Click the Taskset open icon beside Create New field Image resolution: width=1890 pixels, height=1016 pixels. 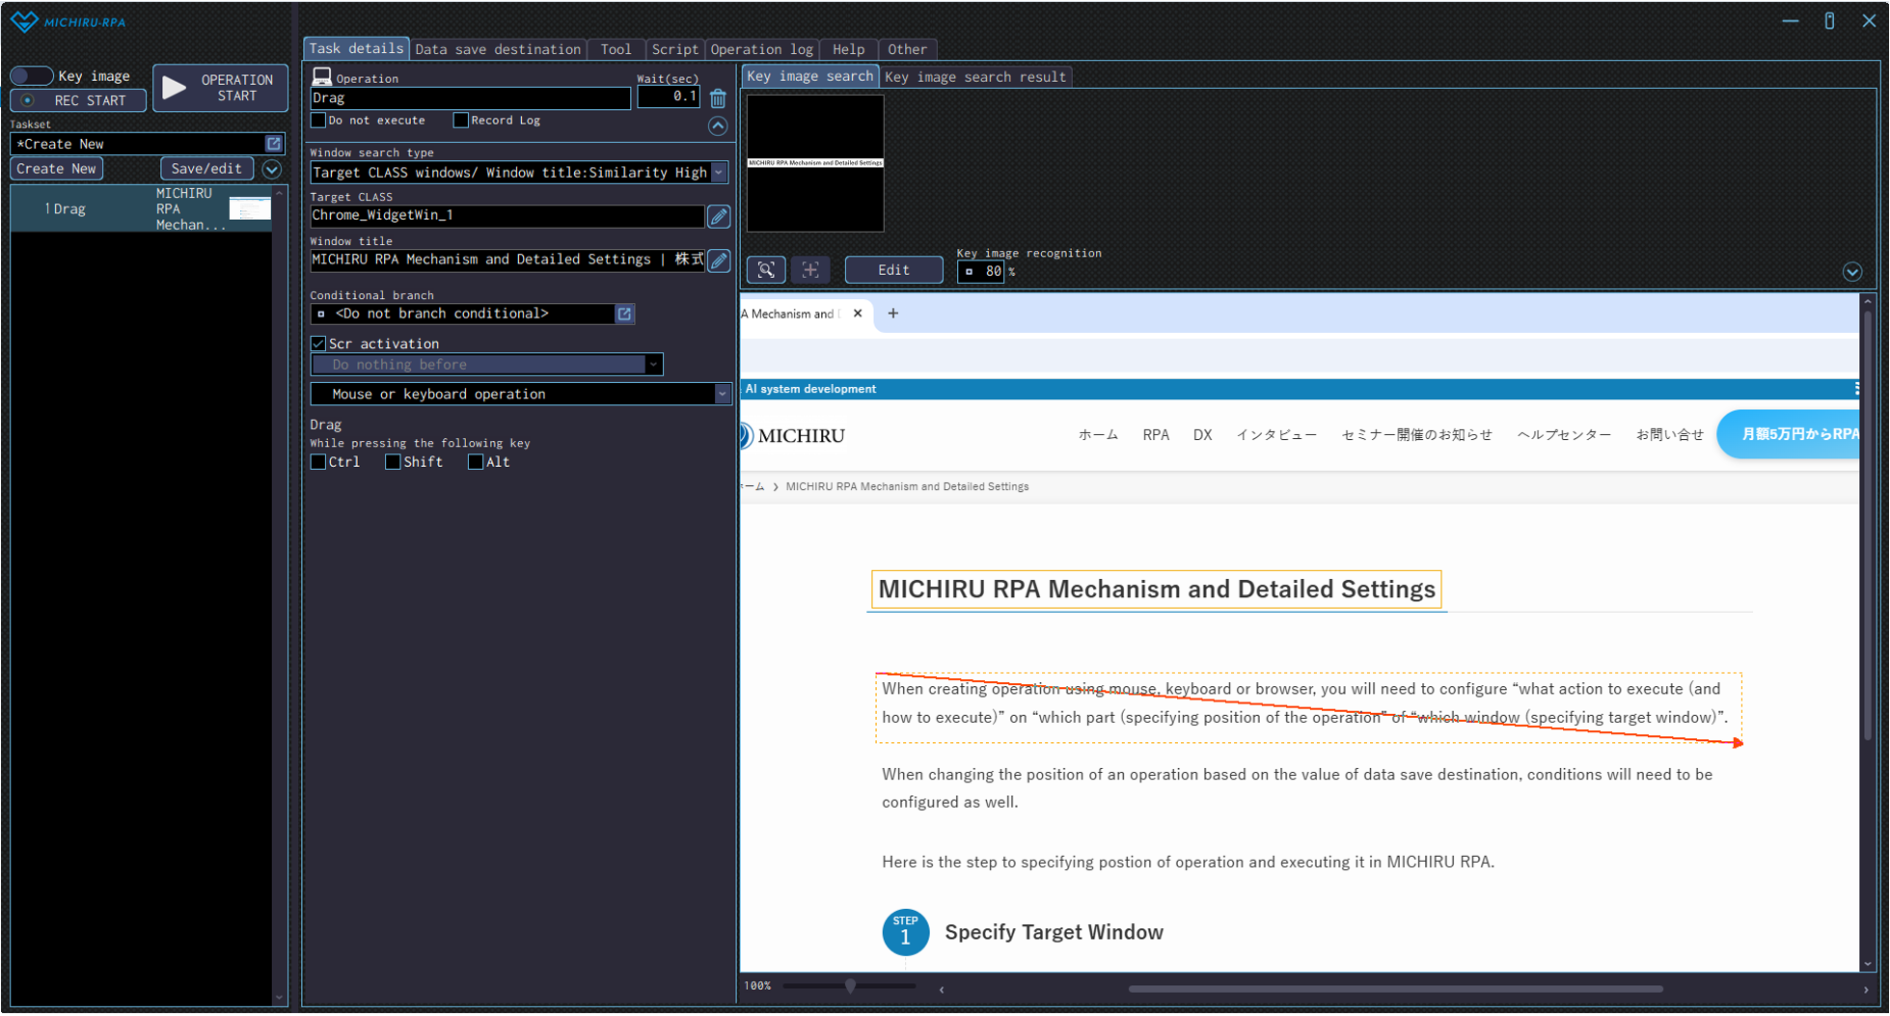[274, 144]
